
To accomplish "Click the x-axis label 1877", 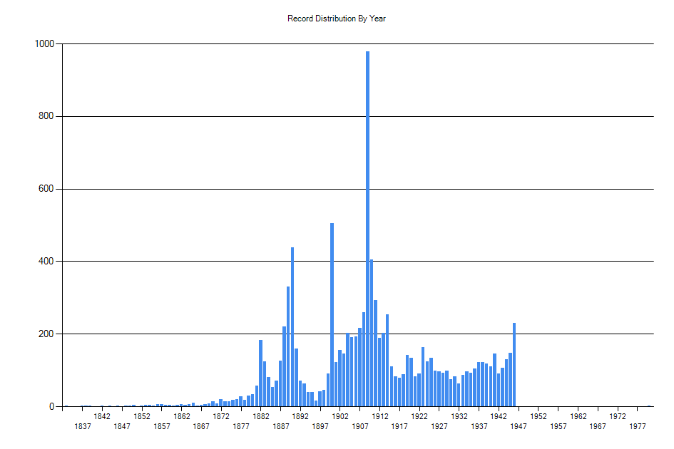I will click(241, 426).
